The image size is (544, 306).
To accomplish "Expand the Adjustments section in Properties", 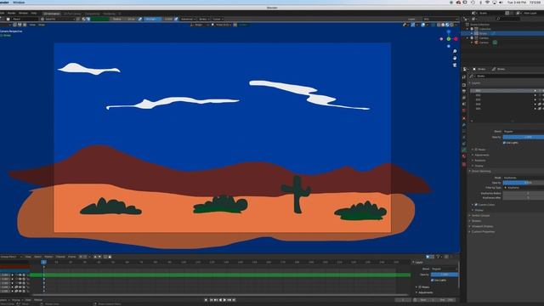I will tap(481, 155).
